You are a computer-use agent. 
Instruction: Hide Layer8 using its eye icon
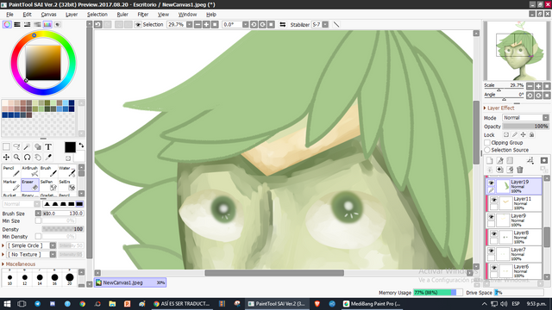494,233
